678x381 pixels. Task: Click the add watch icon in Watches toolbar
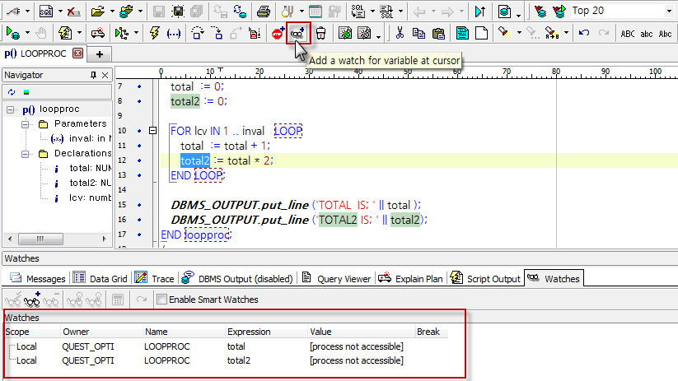pos(33,300)
